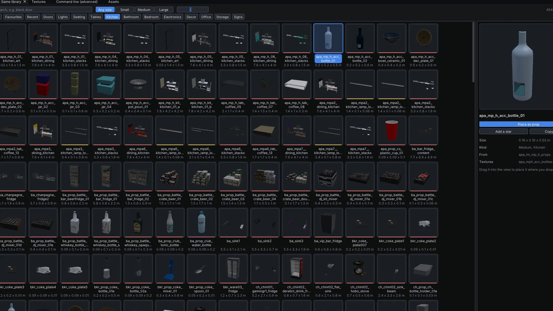
Task: Show the Favourites category
Action: pos(13,17)
